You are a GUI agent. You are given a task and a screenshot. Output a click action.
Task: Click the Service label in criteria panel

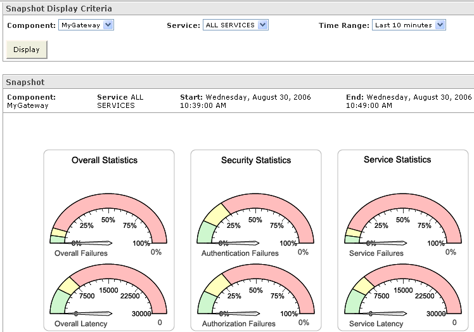[184, 25]
